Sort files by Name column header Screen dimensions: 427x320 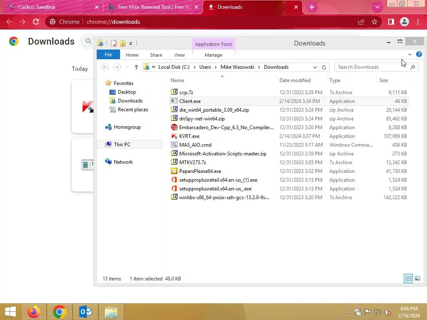[x=177, y=80]
